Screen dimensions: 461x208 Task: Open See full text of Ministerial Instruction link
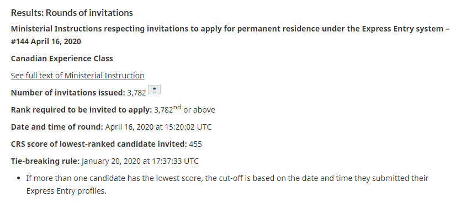[x=78, y=76]
